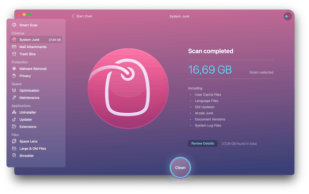Open the Privacy hand icon
The height and width of the screenshot is (194, 309).
pyautogui.click(x=14, y=76)
